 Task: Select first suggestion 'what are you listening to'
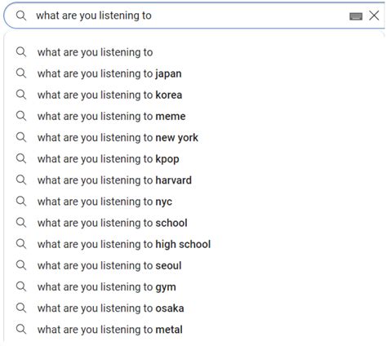[194, 52]
